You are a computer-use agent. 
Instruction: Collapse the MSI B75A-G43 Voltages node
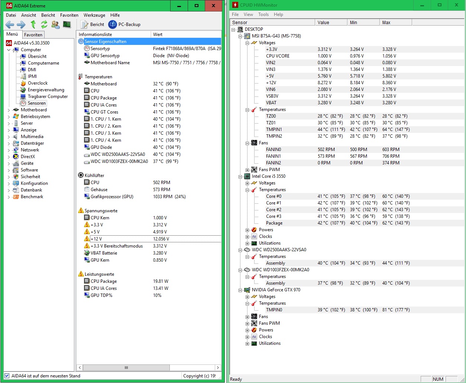click(x=247, y=43)
